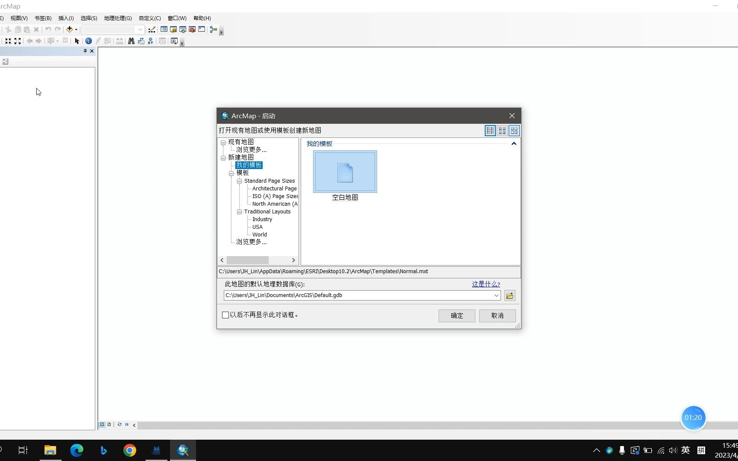The height and width of the screenshot is (461, 738).
Task: Collapse the 新建地图 tree node
Action: (x=223, y=158)
